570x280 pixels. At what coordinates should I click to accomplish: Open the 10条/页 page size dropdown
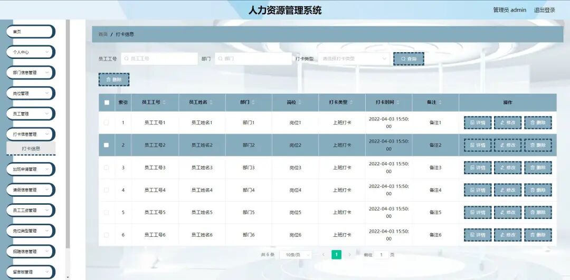pyautogui.click(x=296, y=255)
